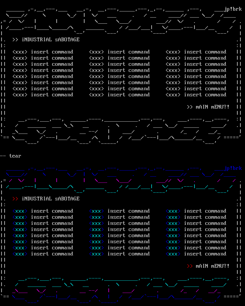Choose last insert command in colored left column
Image resolution: width=245 pixels, height=306 pixels.
pyautogui.click(x=52, y=254)
